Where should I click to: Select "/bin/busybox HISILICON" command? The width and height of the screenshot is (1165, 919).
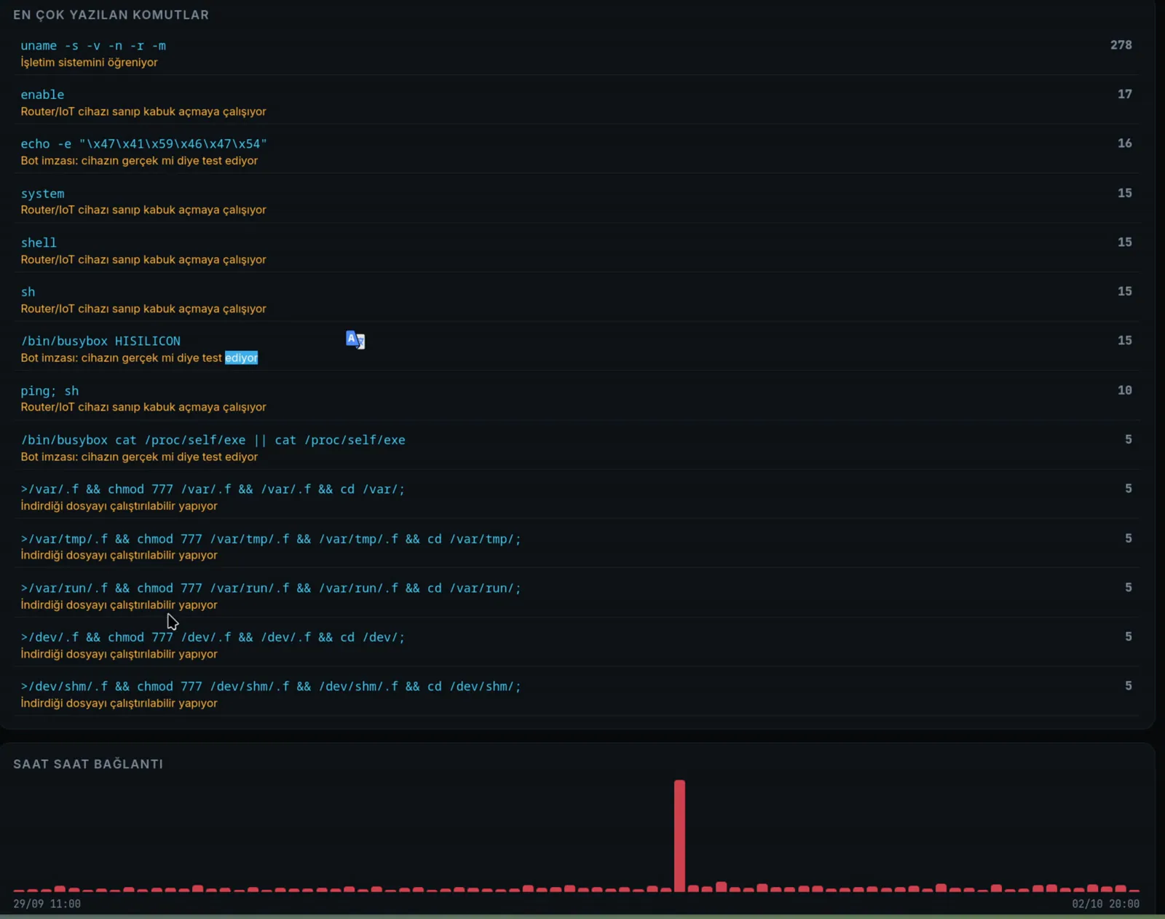point(100,341)
